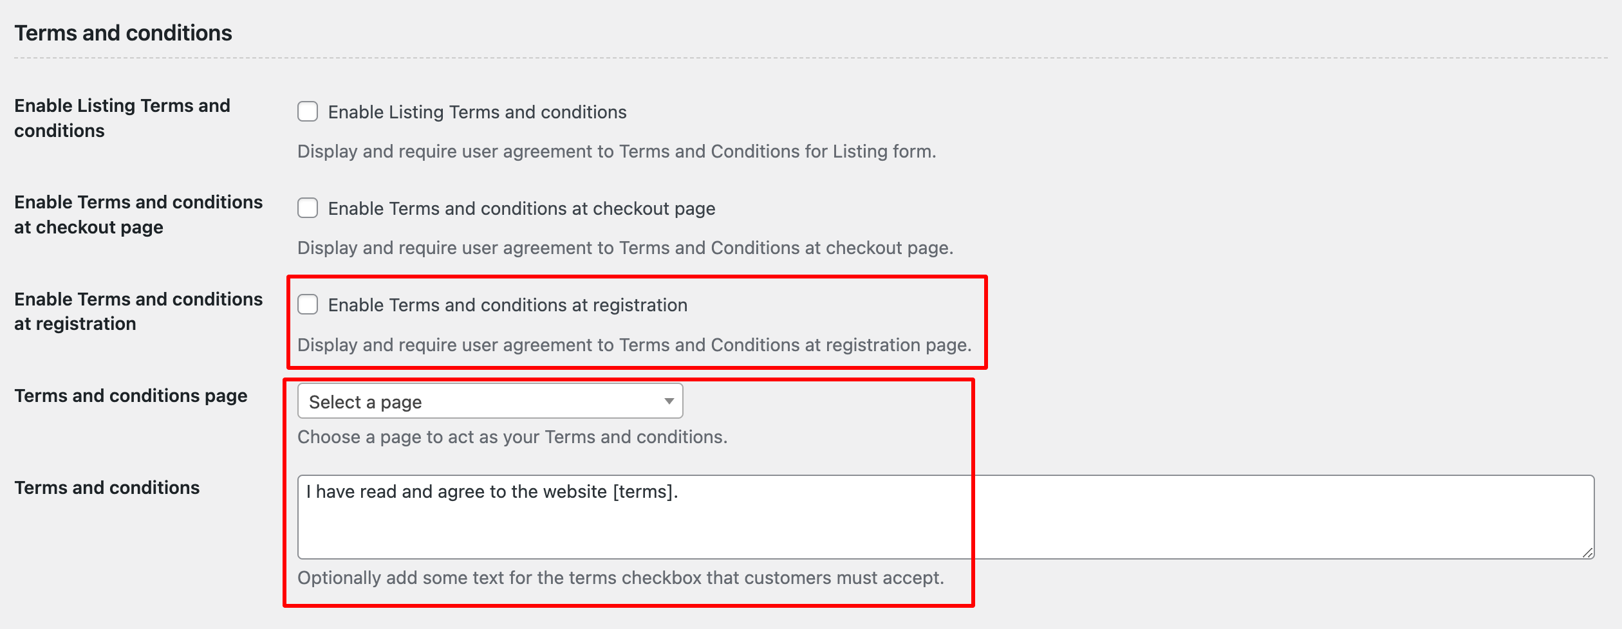Image resolution: width=1622 pixels, height=629 pixels.
Task: Click the 'at registration page' description text
Action: 888,345
